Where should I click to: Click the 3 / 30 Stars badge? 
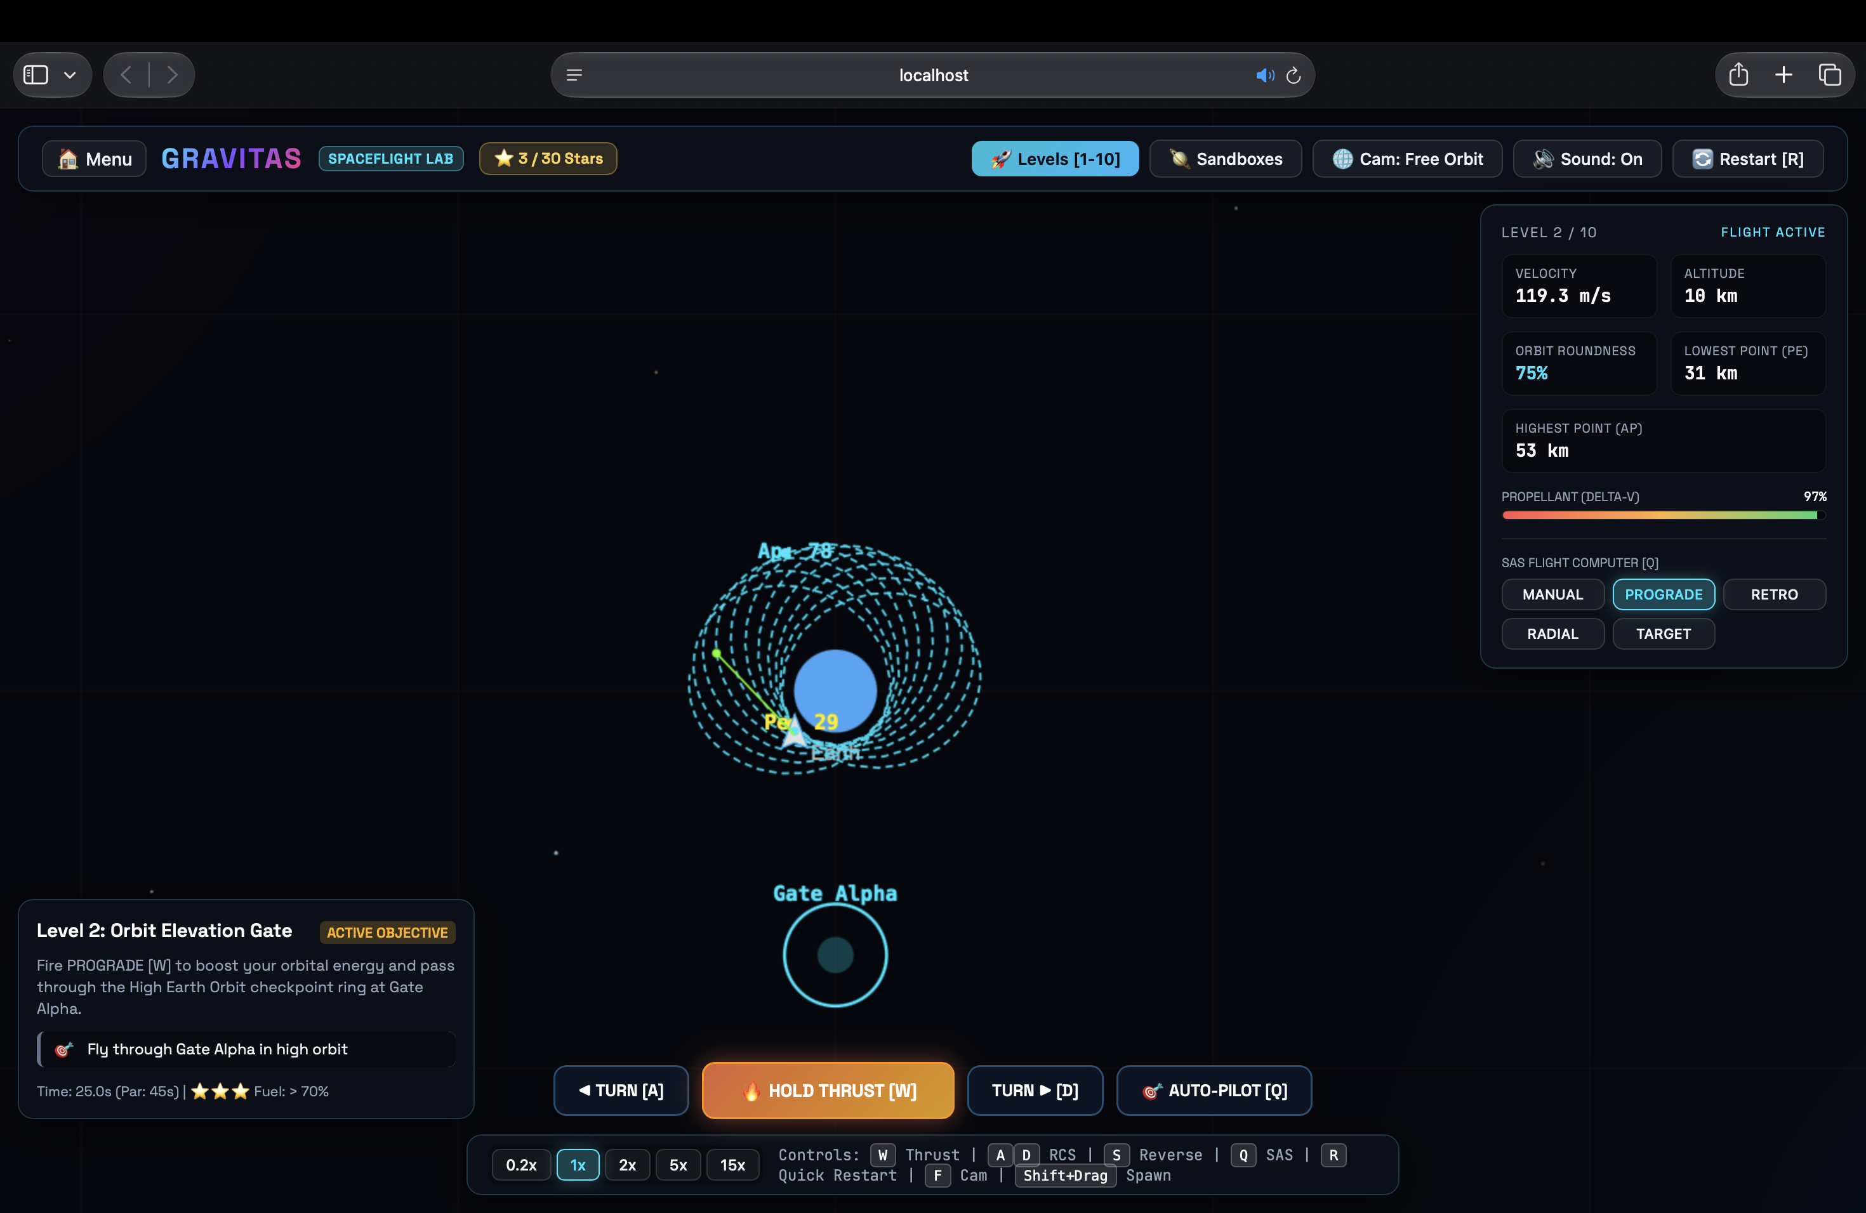point(548,158)
